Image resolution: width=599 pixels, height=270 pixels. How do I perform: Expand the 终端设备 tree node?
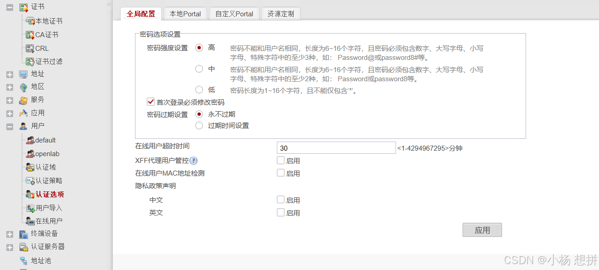coord(10,234)
